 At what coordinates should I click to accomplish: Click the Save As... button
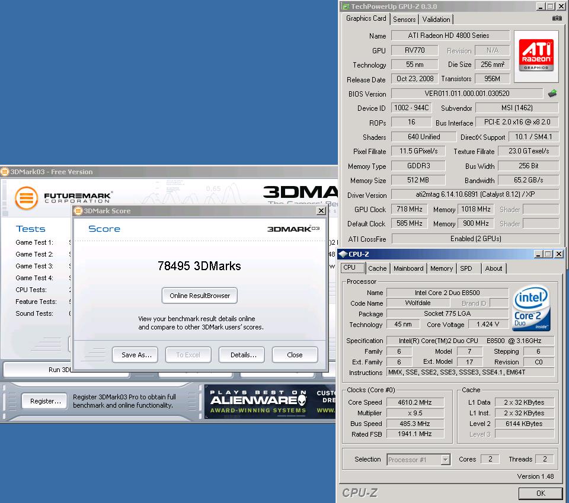click(x=135, y=355)
